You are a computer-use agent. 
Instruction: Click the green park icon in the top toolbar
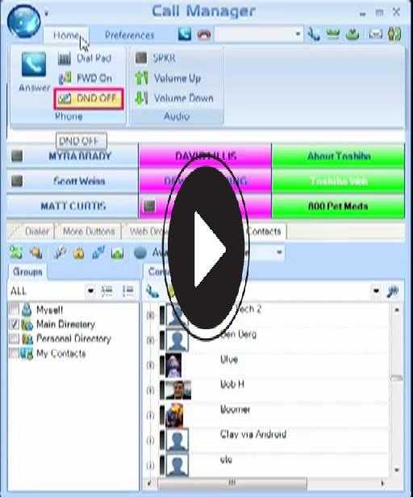tap(353, 34)
